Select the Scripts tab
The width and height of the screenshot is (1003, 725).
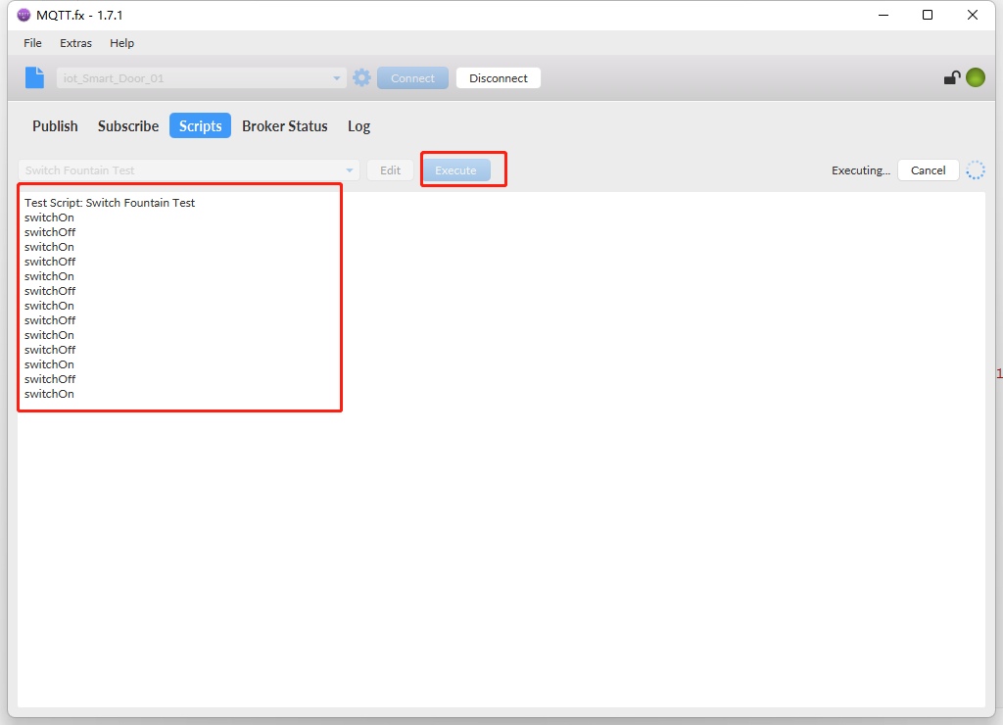click(x=200, y=126)
